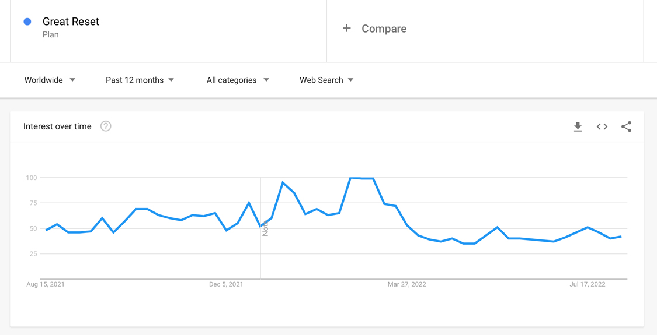The width and height of the screenshot is (657, 335).
Task: Open the Past 12 months dropdown
Action: click(140, 80)
